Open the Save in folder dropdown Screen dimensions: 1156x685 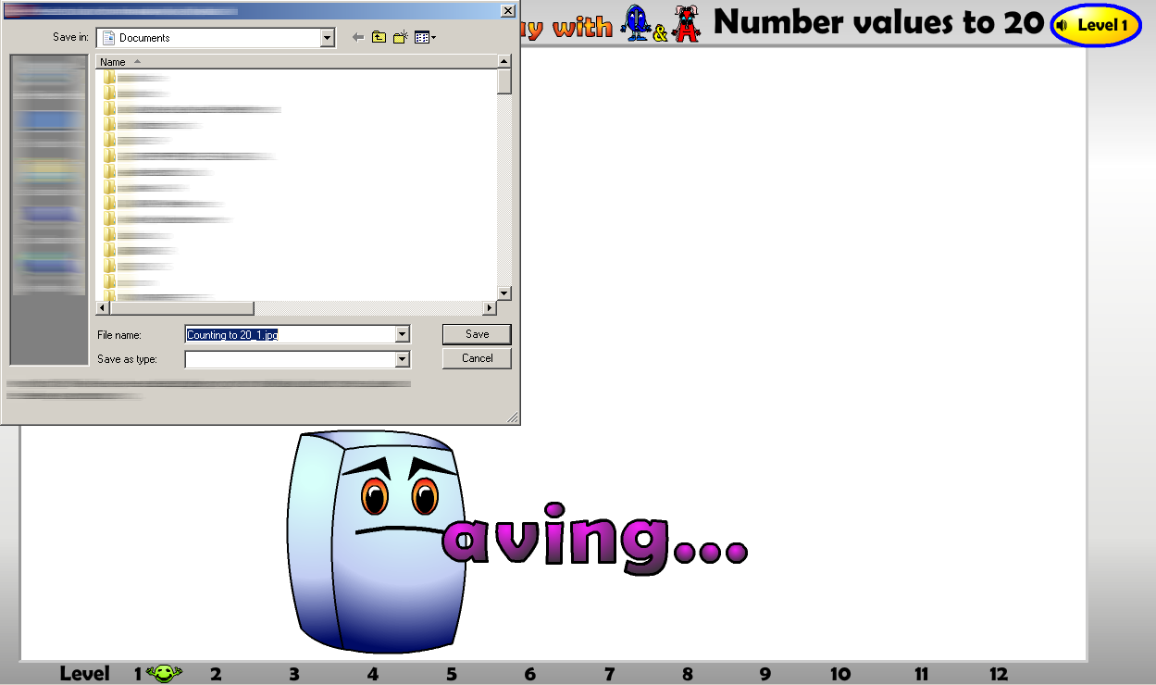click(x=327, y=38)
